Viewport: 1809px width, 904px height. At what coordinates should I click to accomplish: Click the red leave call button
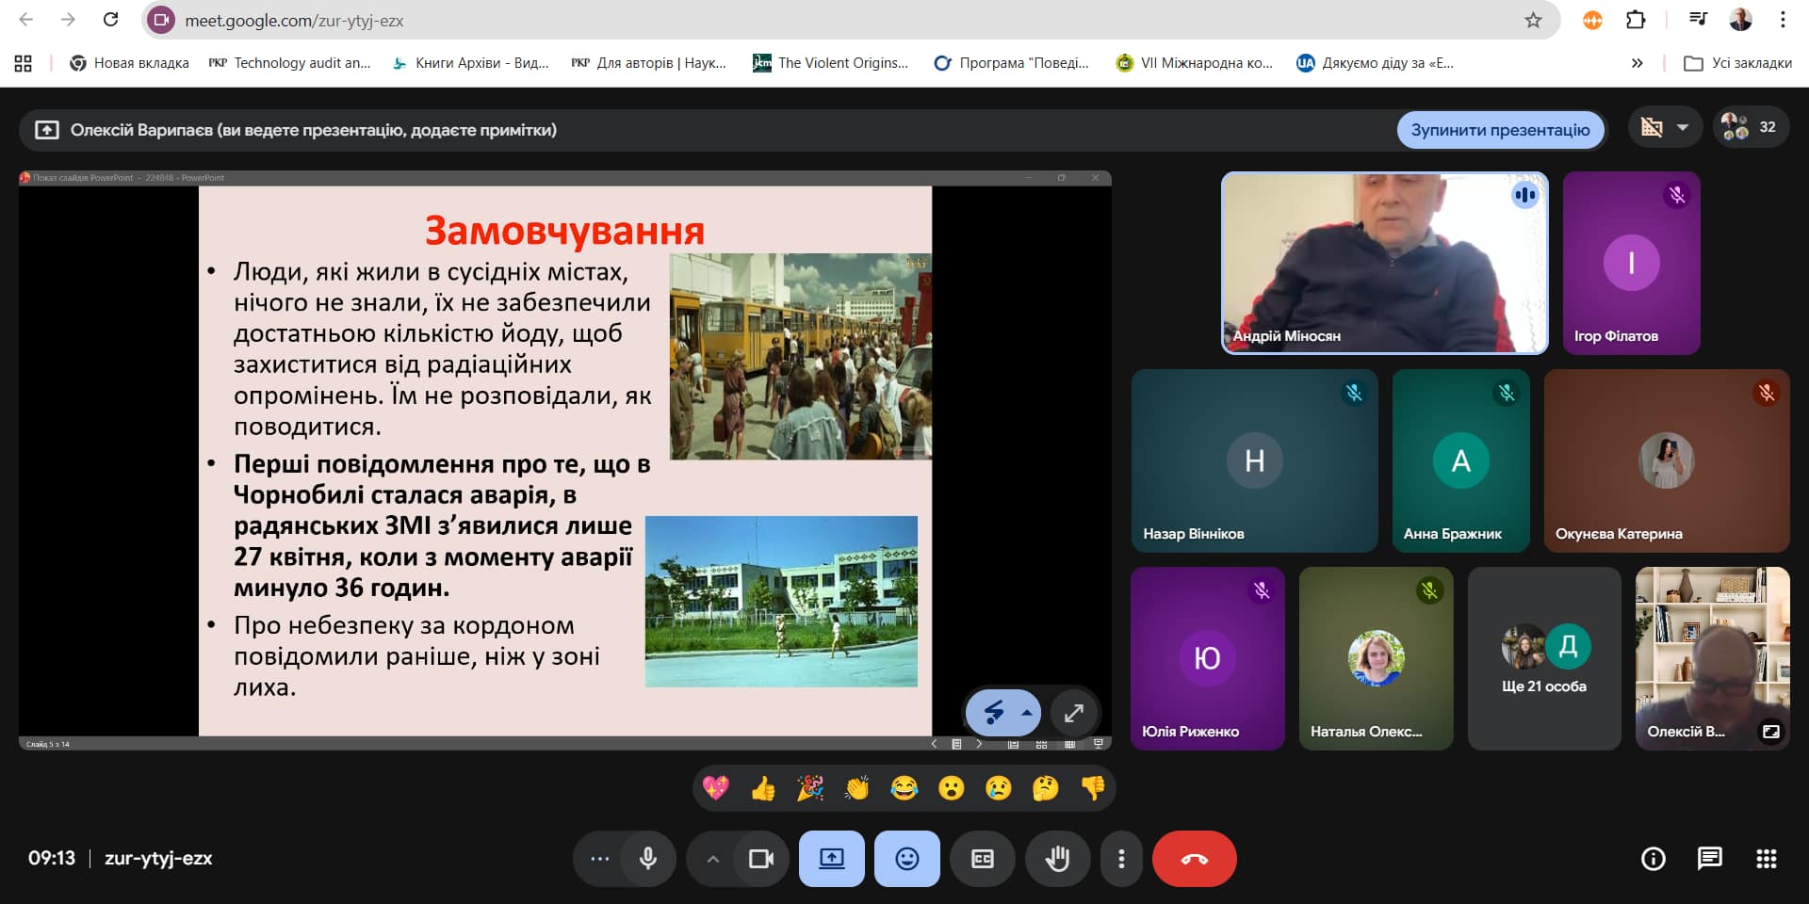[x=1194, y=859]
